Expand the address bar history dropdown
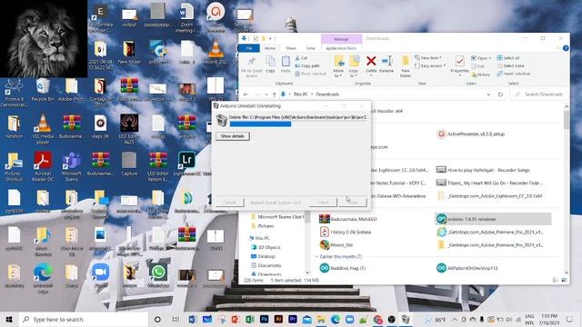Viewport: 582px width, 327px height. pos(488,94)
